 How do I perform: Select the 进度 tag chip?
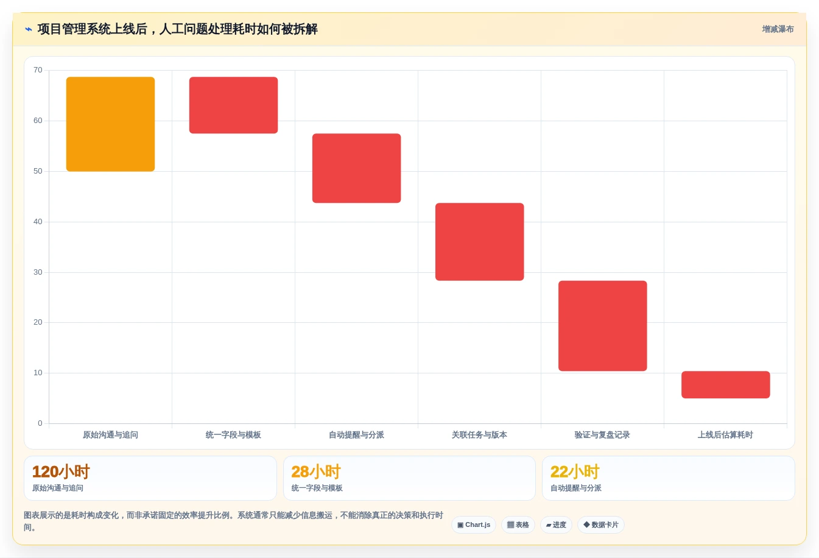coord(556,525)
